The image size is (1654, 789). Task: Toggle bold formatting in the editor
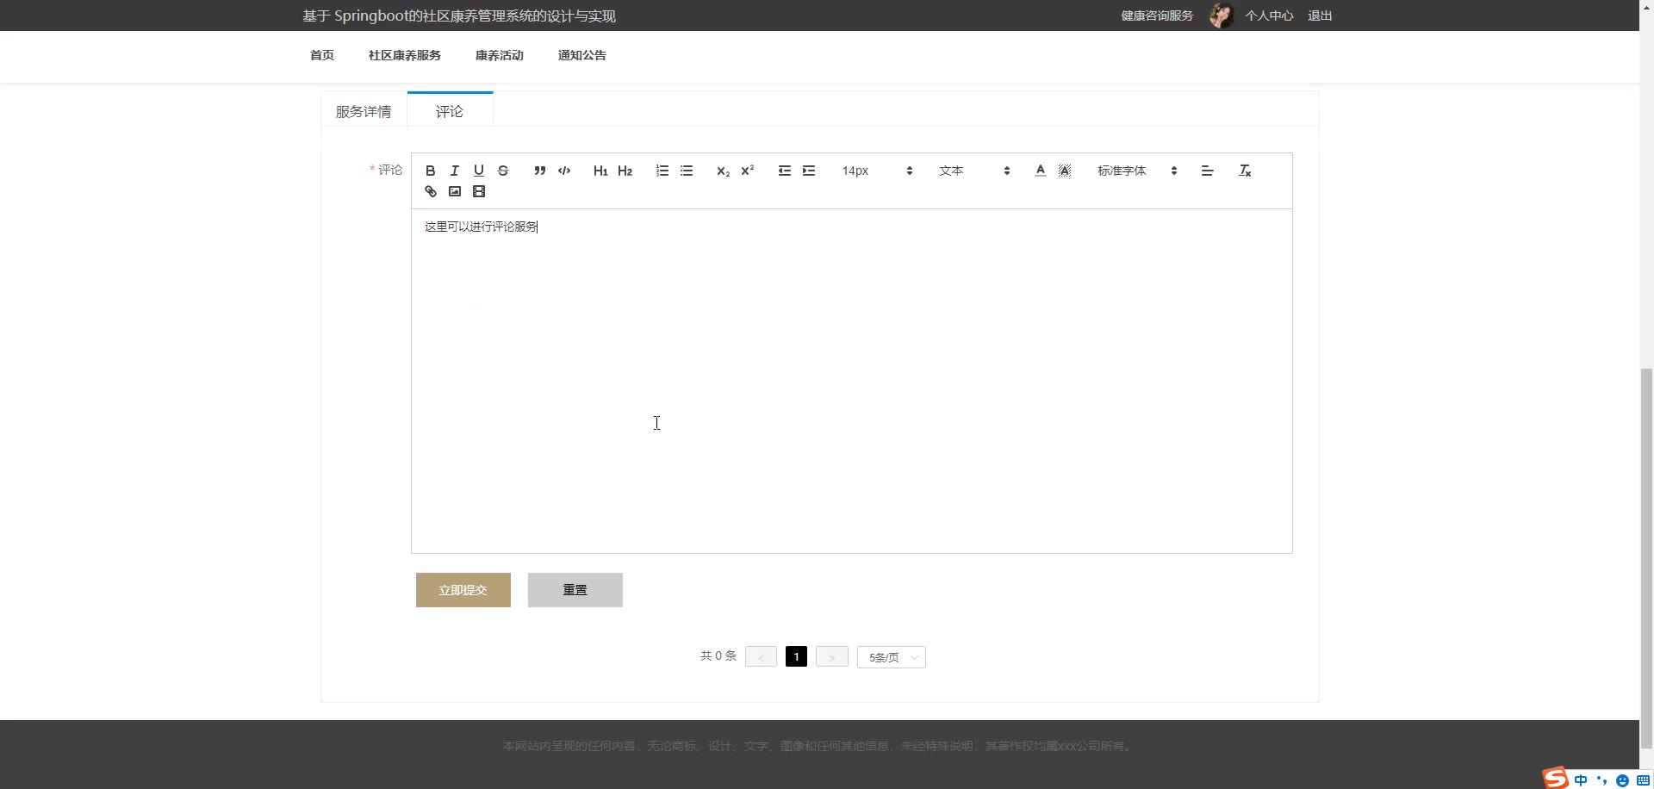coord(431,171)
